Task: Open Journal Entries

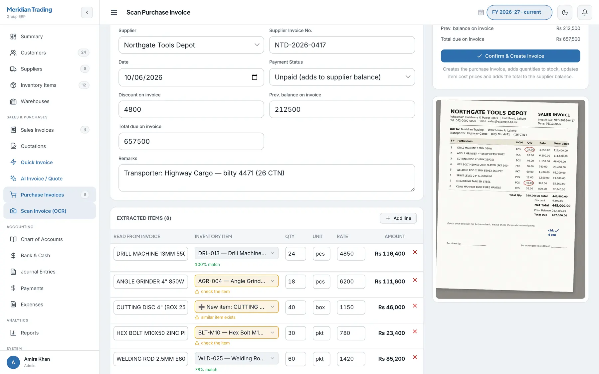Action: (x=50, y=272)
